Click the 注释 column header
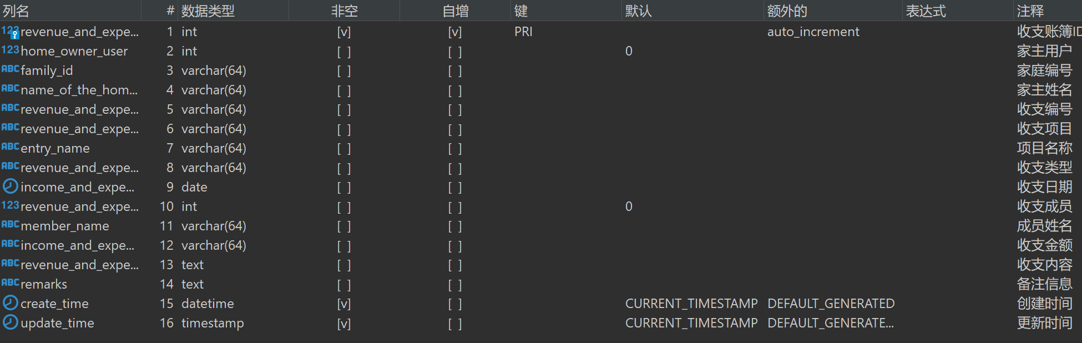 tap(1030, 11)
